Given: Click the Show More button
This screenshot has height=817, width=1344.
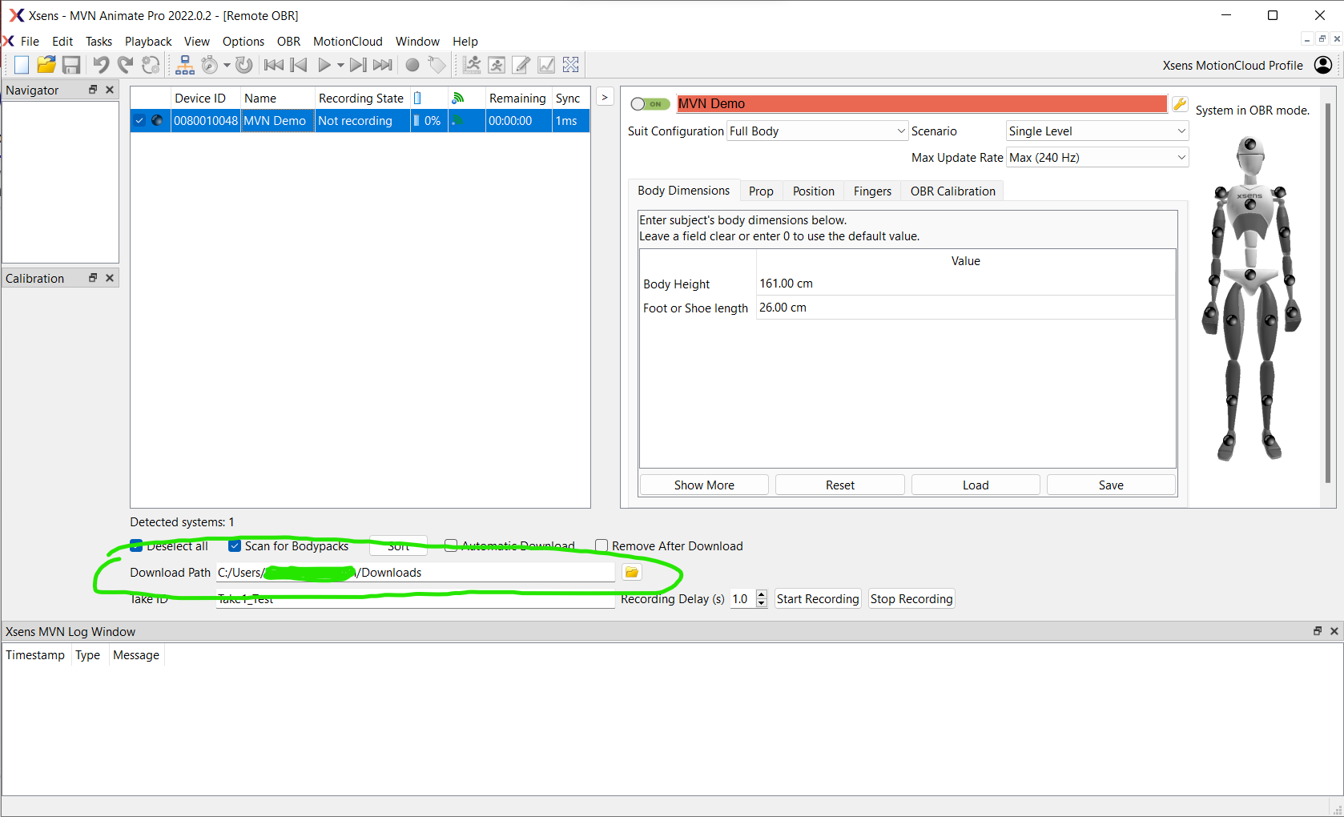Looking at the screenshot, I should tap(704, 485).
